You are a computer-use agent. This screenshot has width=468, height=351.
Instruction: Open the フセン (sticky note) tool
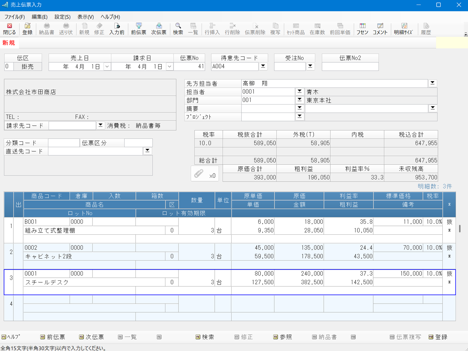362,29
